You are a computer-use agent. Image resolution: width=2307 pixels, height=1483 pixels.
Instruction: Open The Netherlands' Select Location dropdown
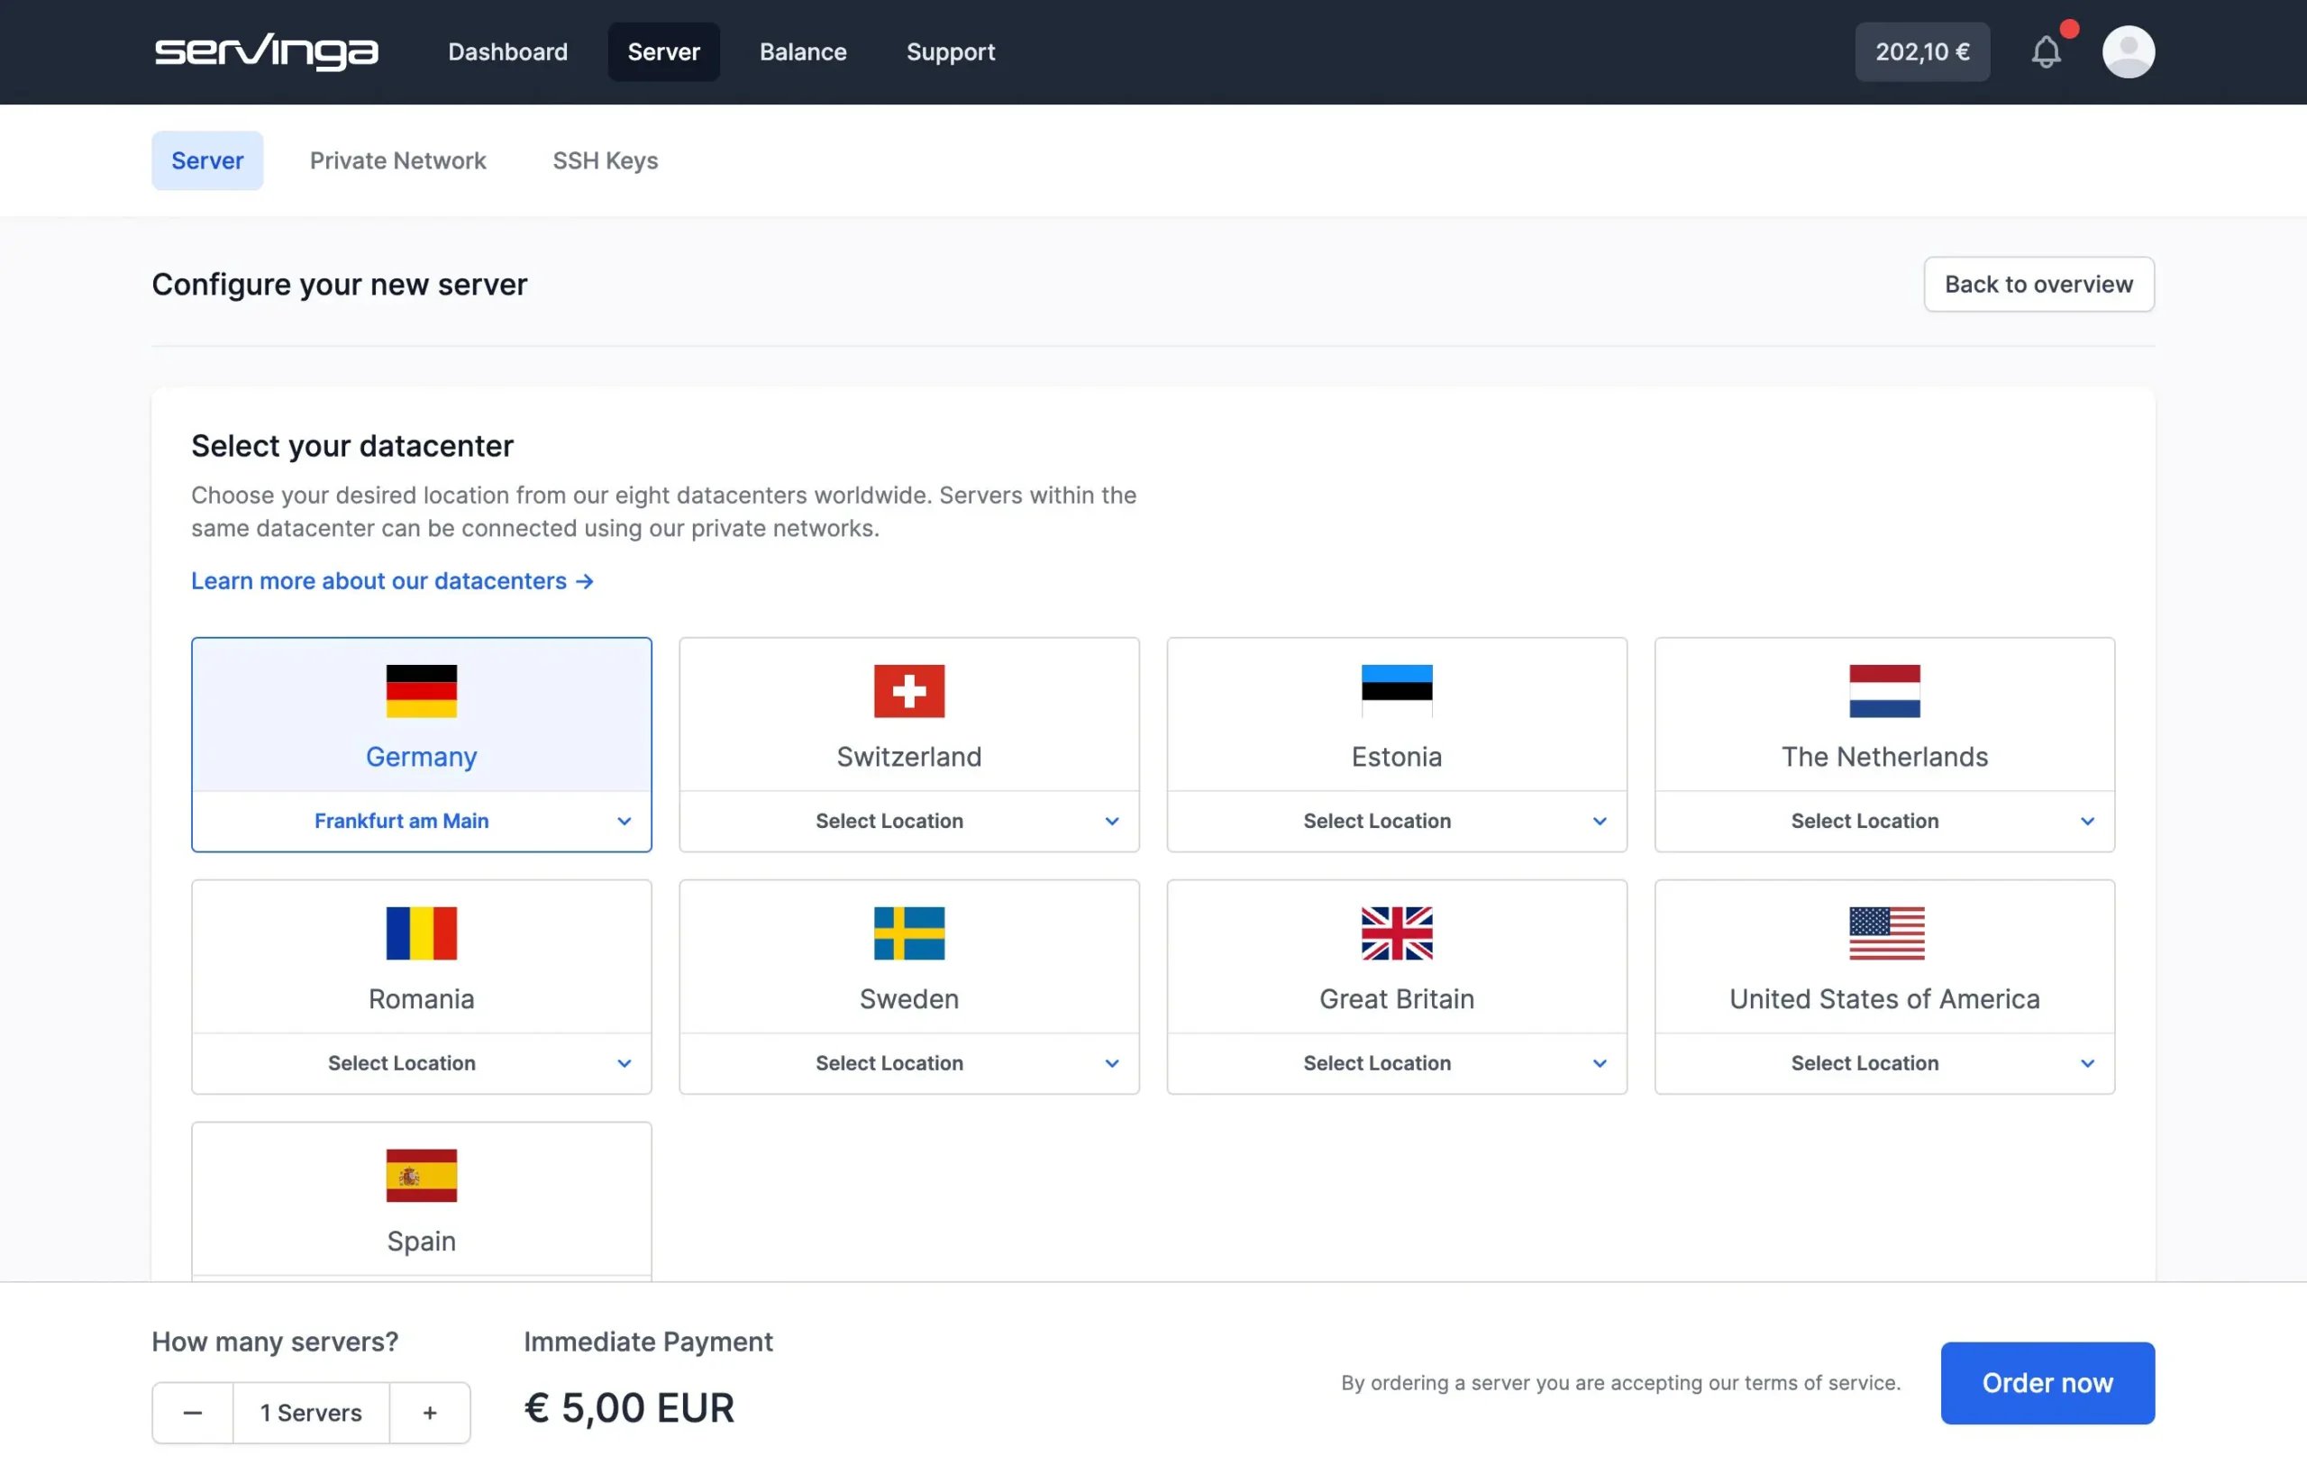click(x=1885, y=822)
